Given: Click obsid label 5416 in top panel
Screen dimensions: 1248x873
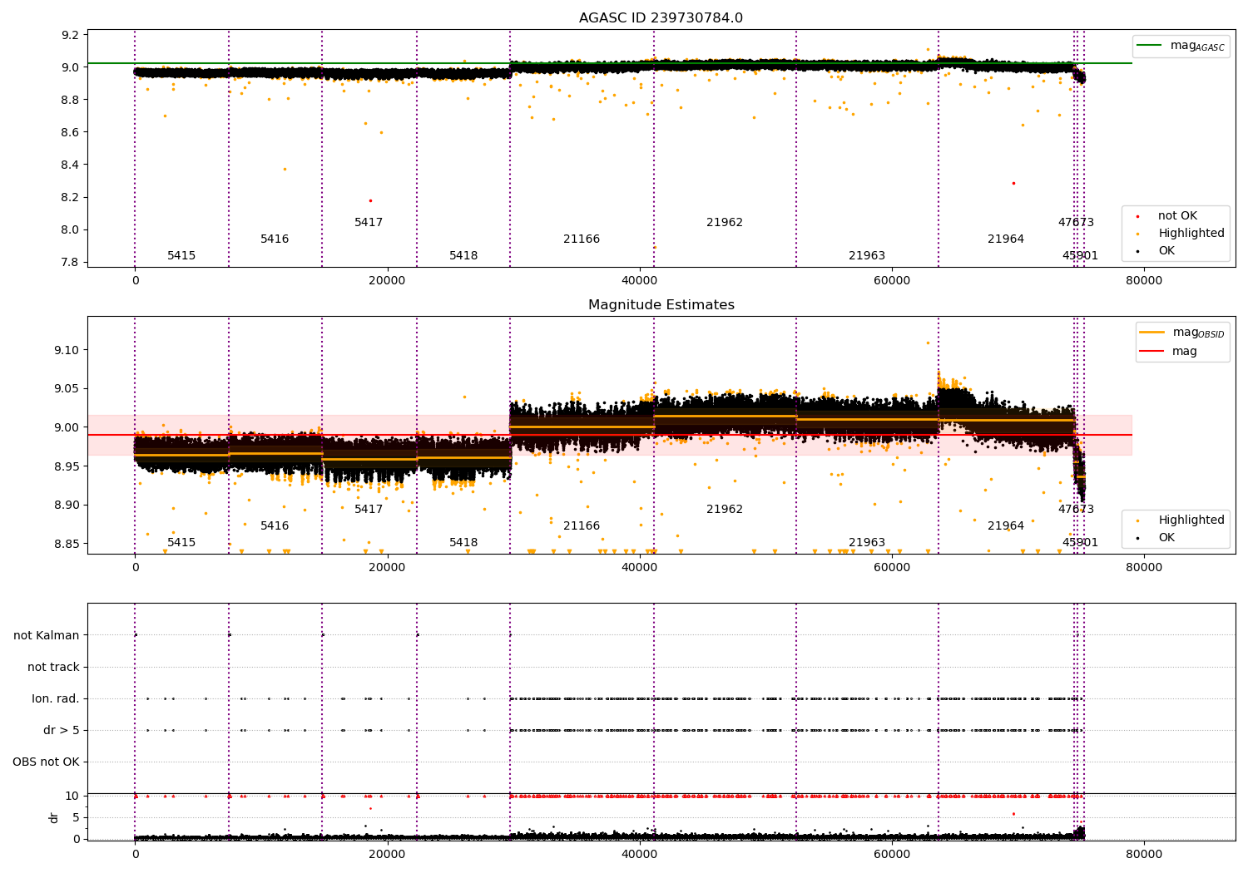Looking at the screenshot, I should coord(275,239).
